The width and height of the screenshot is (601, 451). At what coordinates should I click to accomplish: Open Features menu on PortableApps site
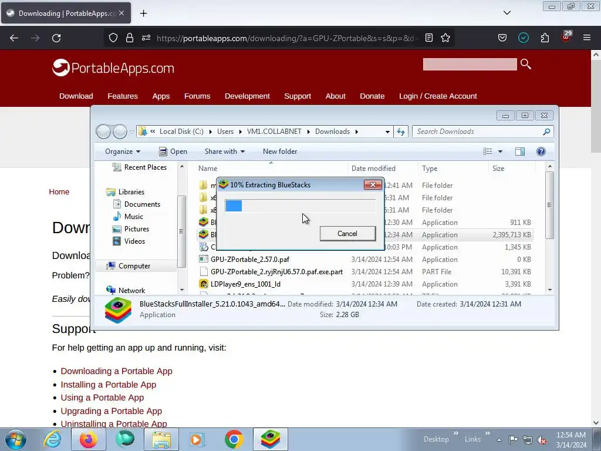point(123,96)
